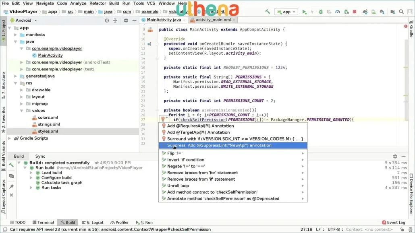Close Build panel with X icon

click(x=11, y=195)
